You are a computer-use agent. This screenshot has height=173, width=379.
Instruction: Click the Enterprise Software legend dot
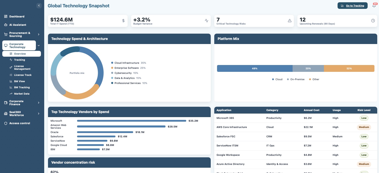pyautogui.click(x=112, y=68)
